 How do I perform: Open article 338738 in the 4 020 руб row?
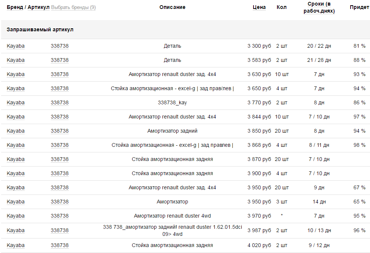click(x=59, y=245)
